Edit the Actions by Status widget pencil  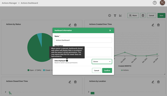pos(70,25)
